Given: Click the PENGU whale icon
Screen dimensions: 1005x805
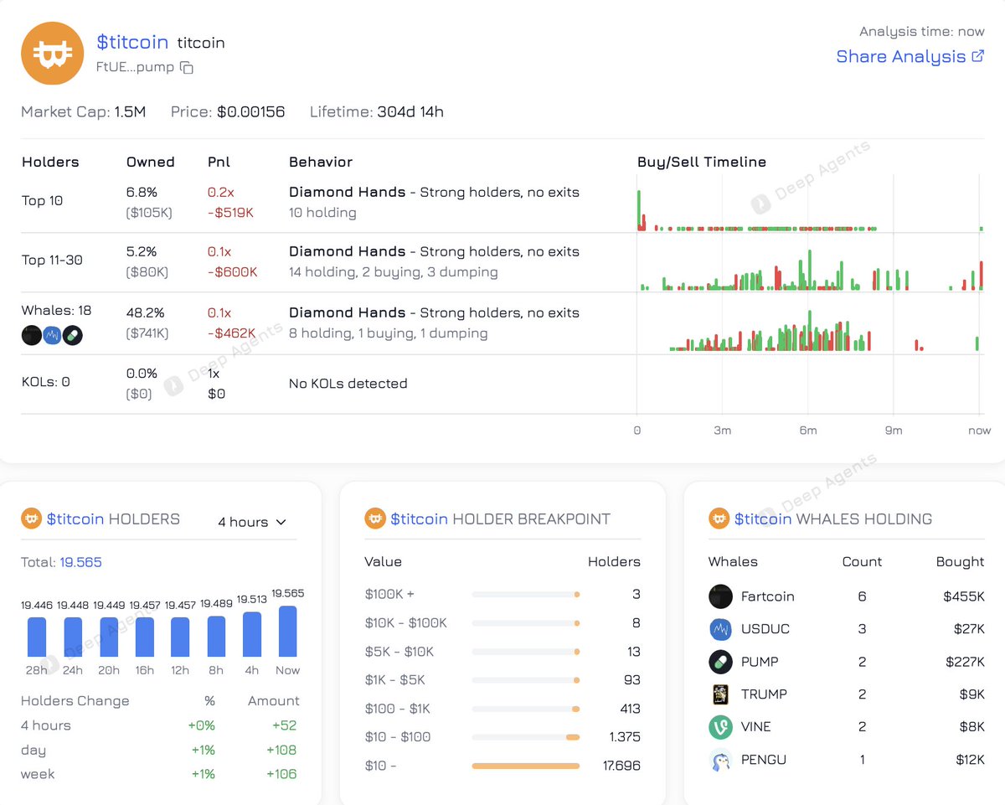Looking at the screenshot, I should [x=720, y=760].
